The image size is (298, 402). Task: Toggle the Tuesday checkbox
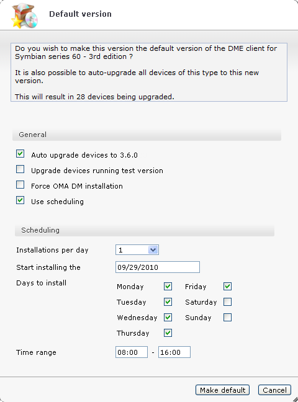coord(168,301)
